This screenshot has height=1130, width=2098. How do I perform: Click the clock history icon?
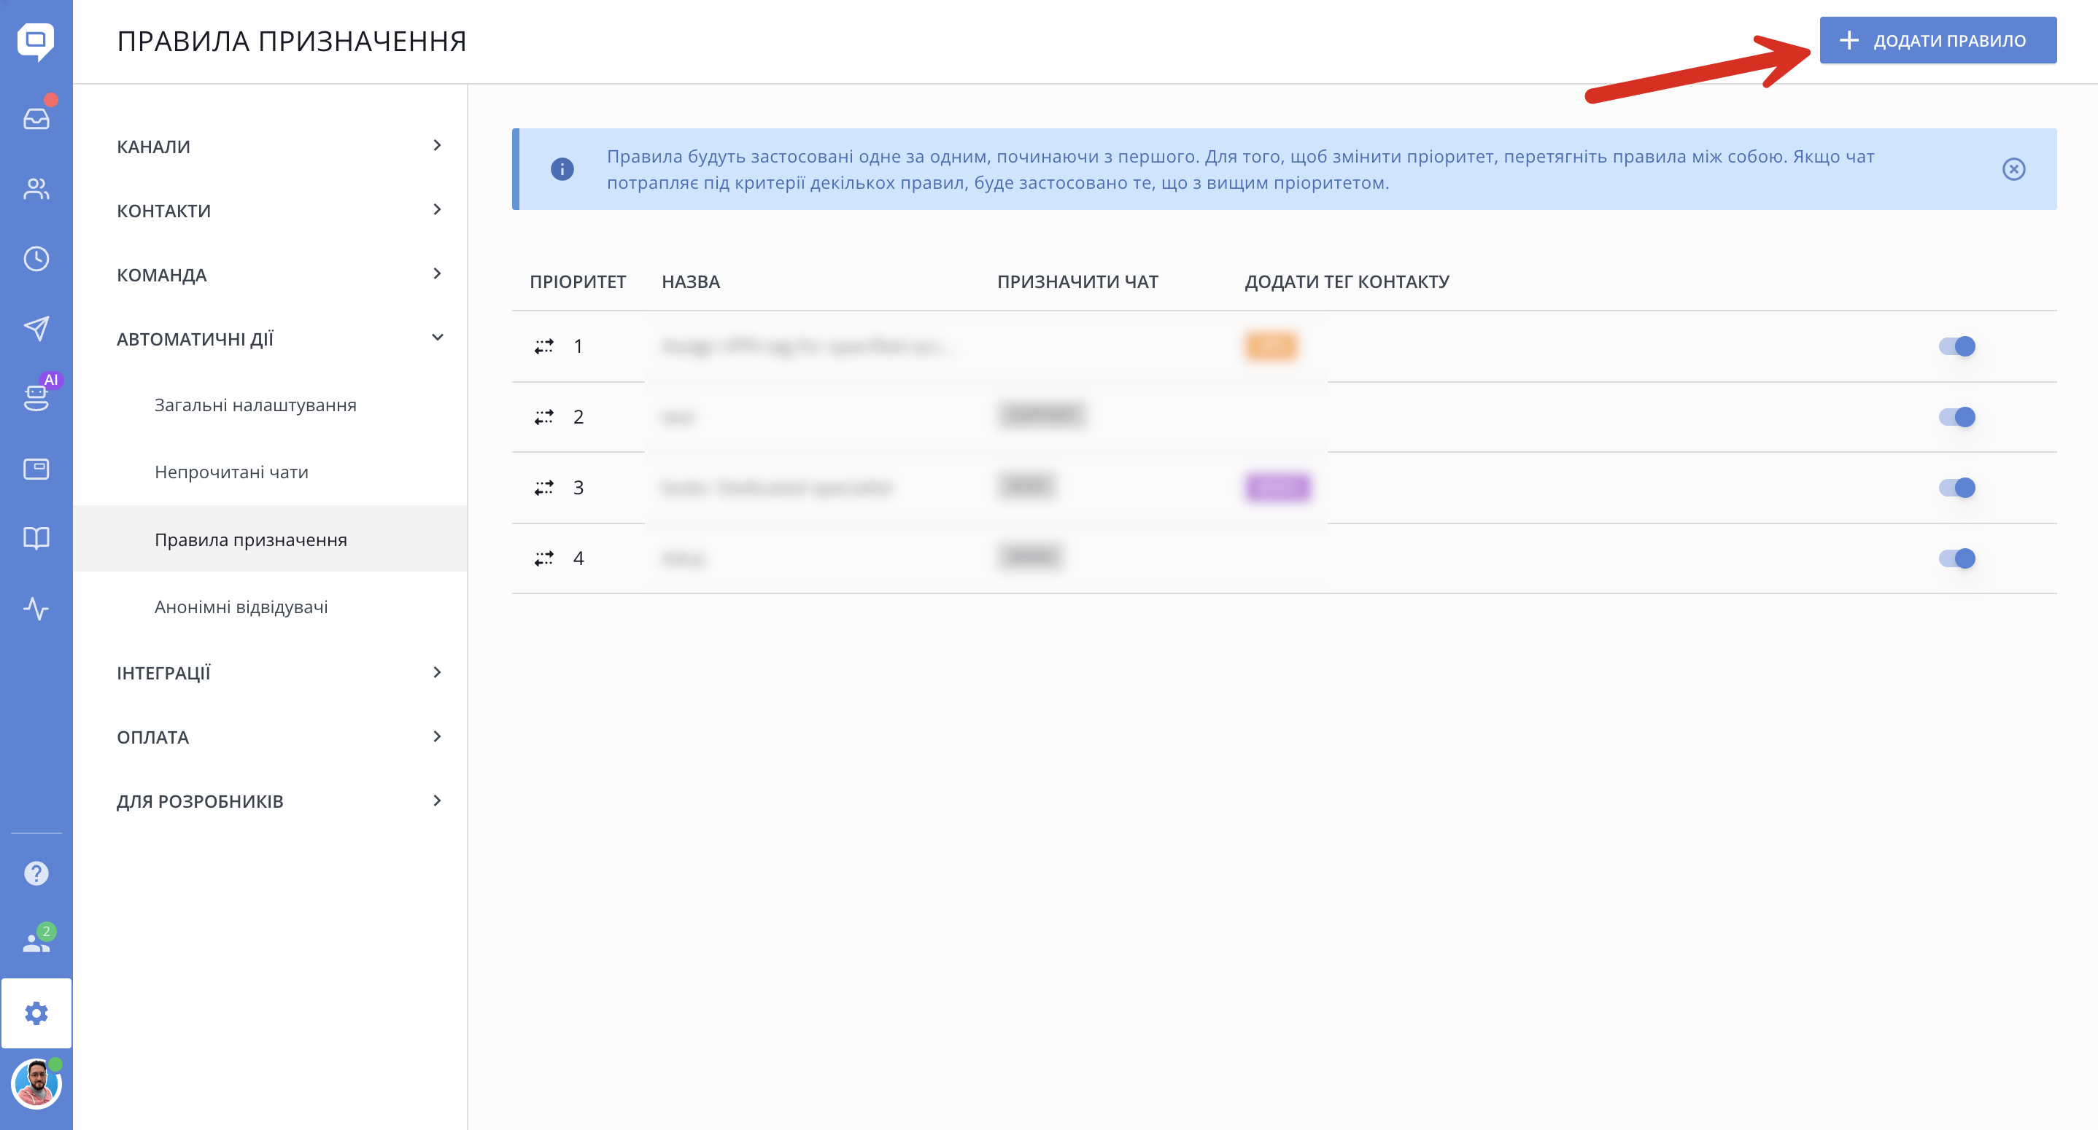point(36,259)
